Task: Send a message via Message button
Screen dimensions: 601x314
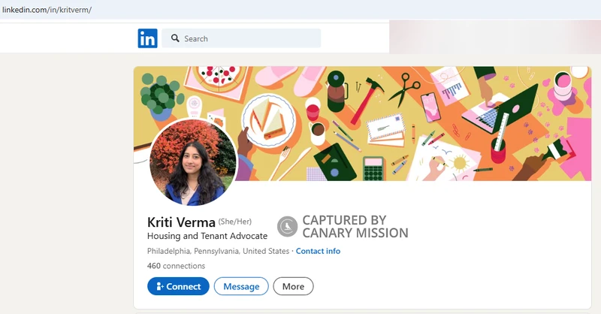Action: [241, 286]
